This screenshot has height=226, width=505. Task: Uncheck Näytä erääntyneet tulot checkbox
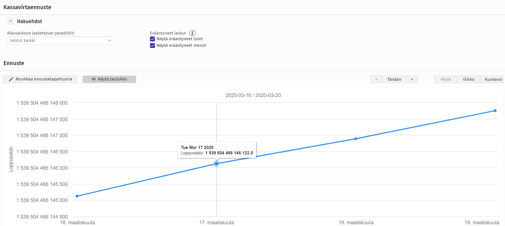tap(153, 39)
